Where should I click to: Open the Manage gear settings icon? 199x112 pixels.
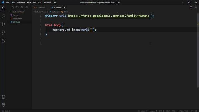coord(3,105)
